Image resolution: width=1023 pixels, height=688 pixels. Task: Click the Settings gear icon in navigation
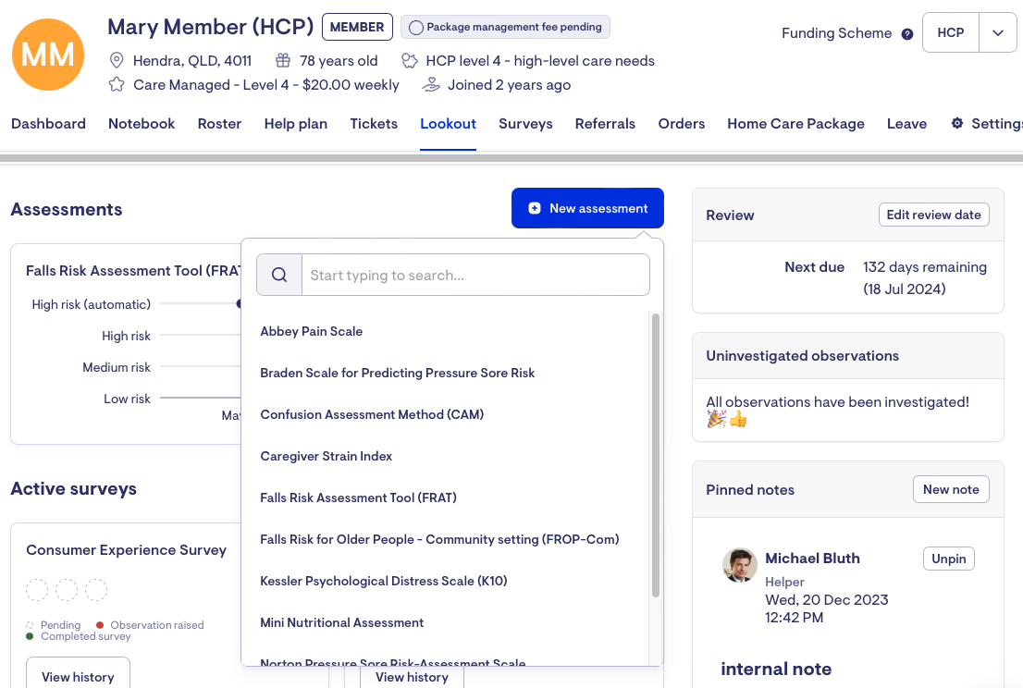coord(957,124)
